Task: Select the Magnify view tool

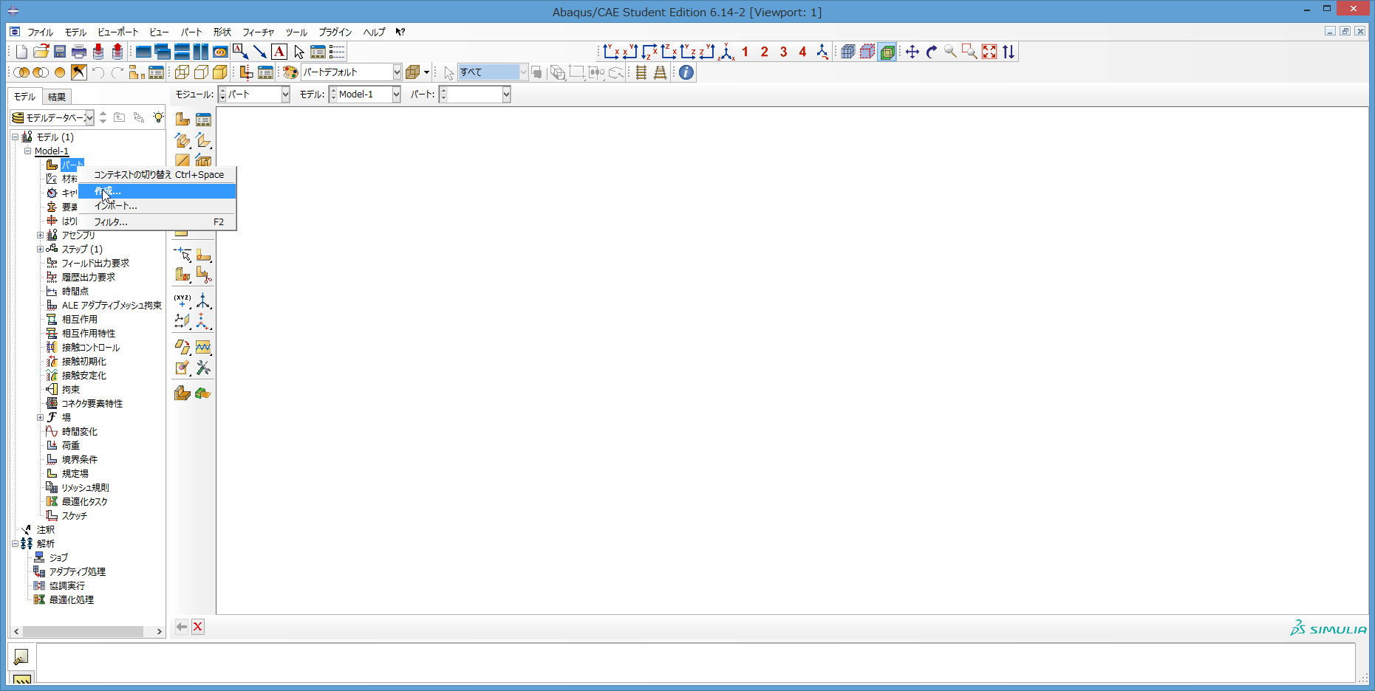Action: pyautogui.click(x=951, y=52)
